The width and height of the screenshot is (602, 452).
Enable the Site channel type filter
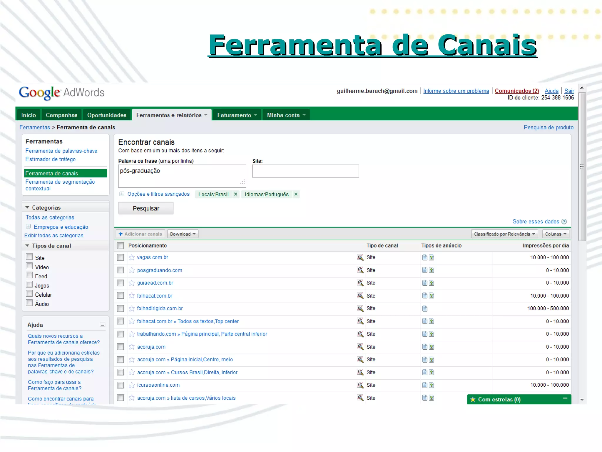(29, 257)
